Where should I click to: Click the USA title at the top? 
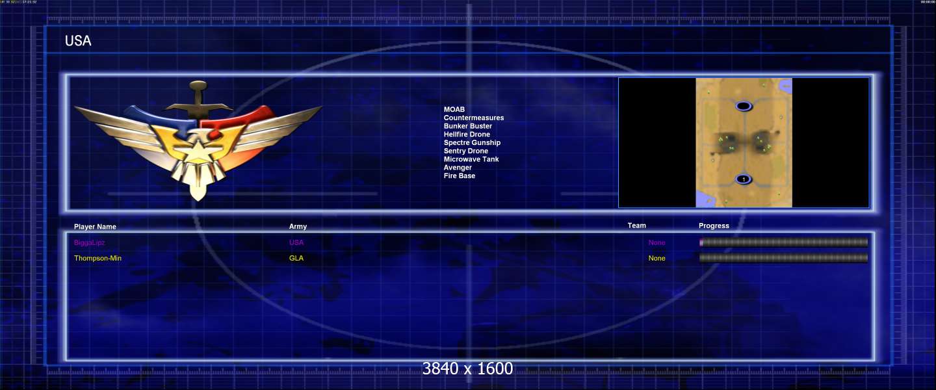78,41
